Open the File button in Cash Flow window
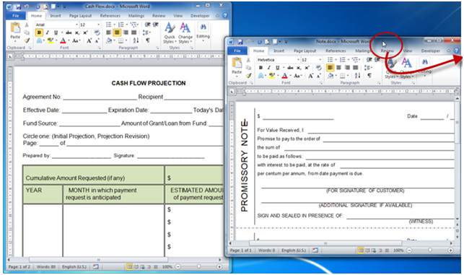464x275 pixels. (x=16, y=16)
